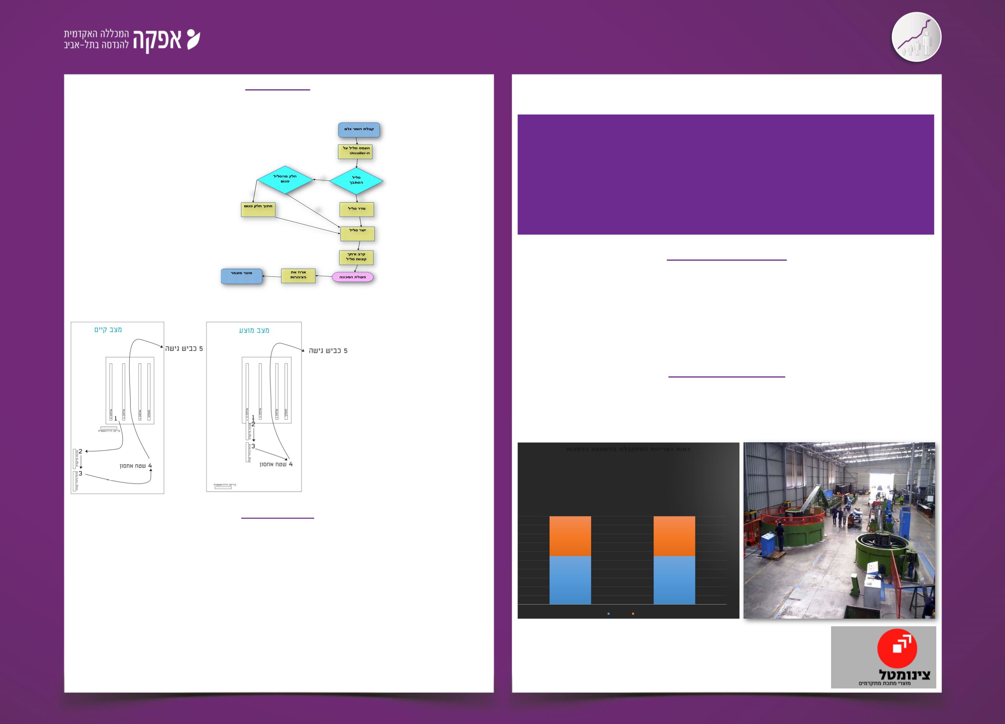Click the 'מוצר מוגמר' end box
This screenshot has height=724, width=1005.
coord(242,276)
